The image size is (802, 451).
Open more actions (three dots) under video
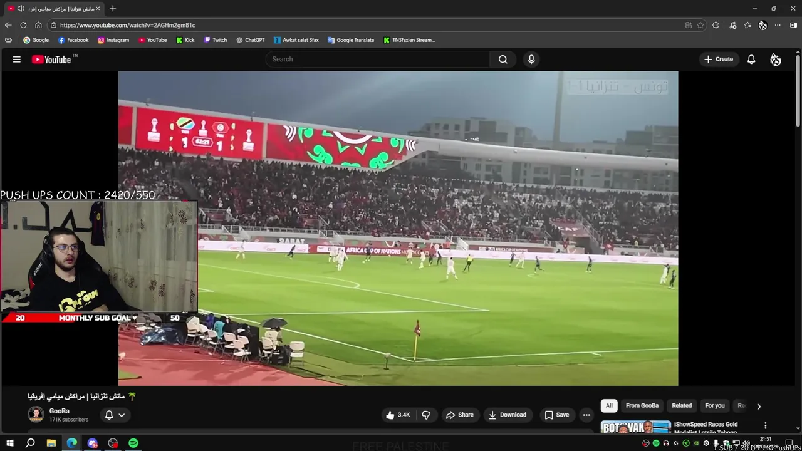pyautogui.click(x=586, y=415)
